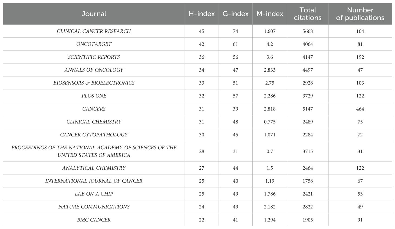Viewport: 395px width, 229px height.
Task: Select the ONCOTARGET journal name
Action: coord(94,44)
